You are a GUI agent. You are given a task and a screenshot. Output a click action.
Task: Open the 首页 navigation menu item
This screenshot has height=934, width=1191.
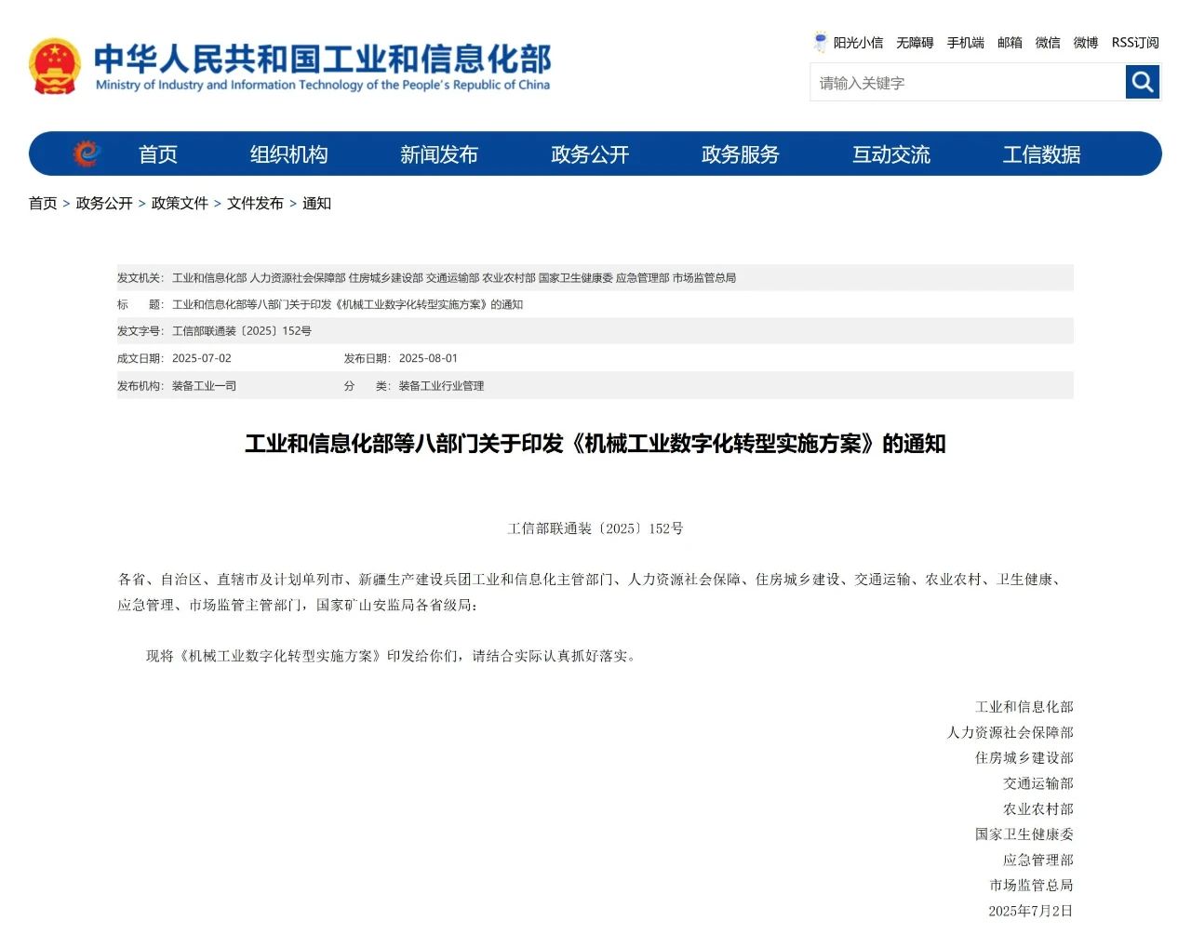[157, 154]
